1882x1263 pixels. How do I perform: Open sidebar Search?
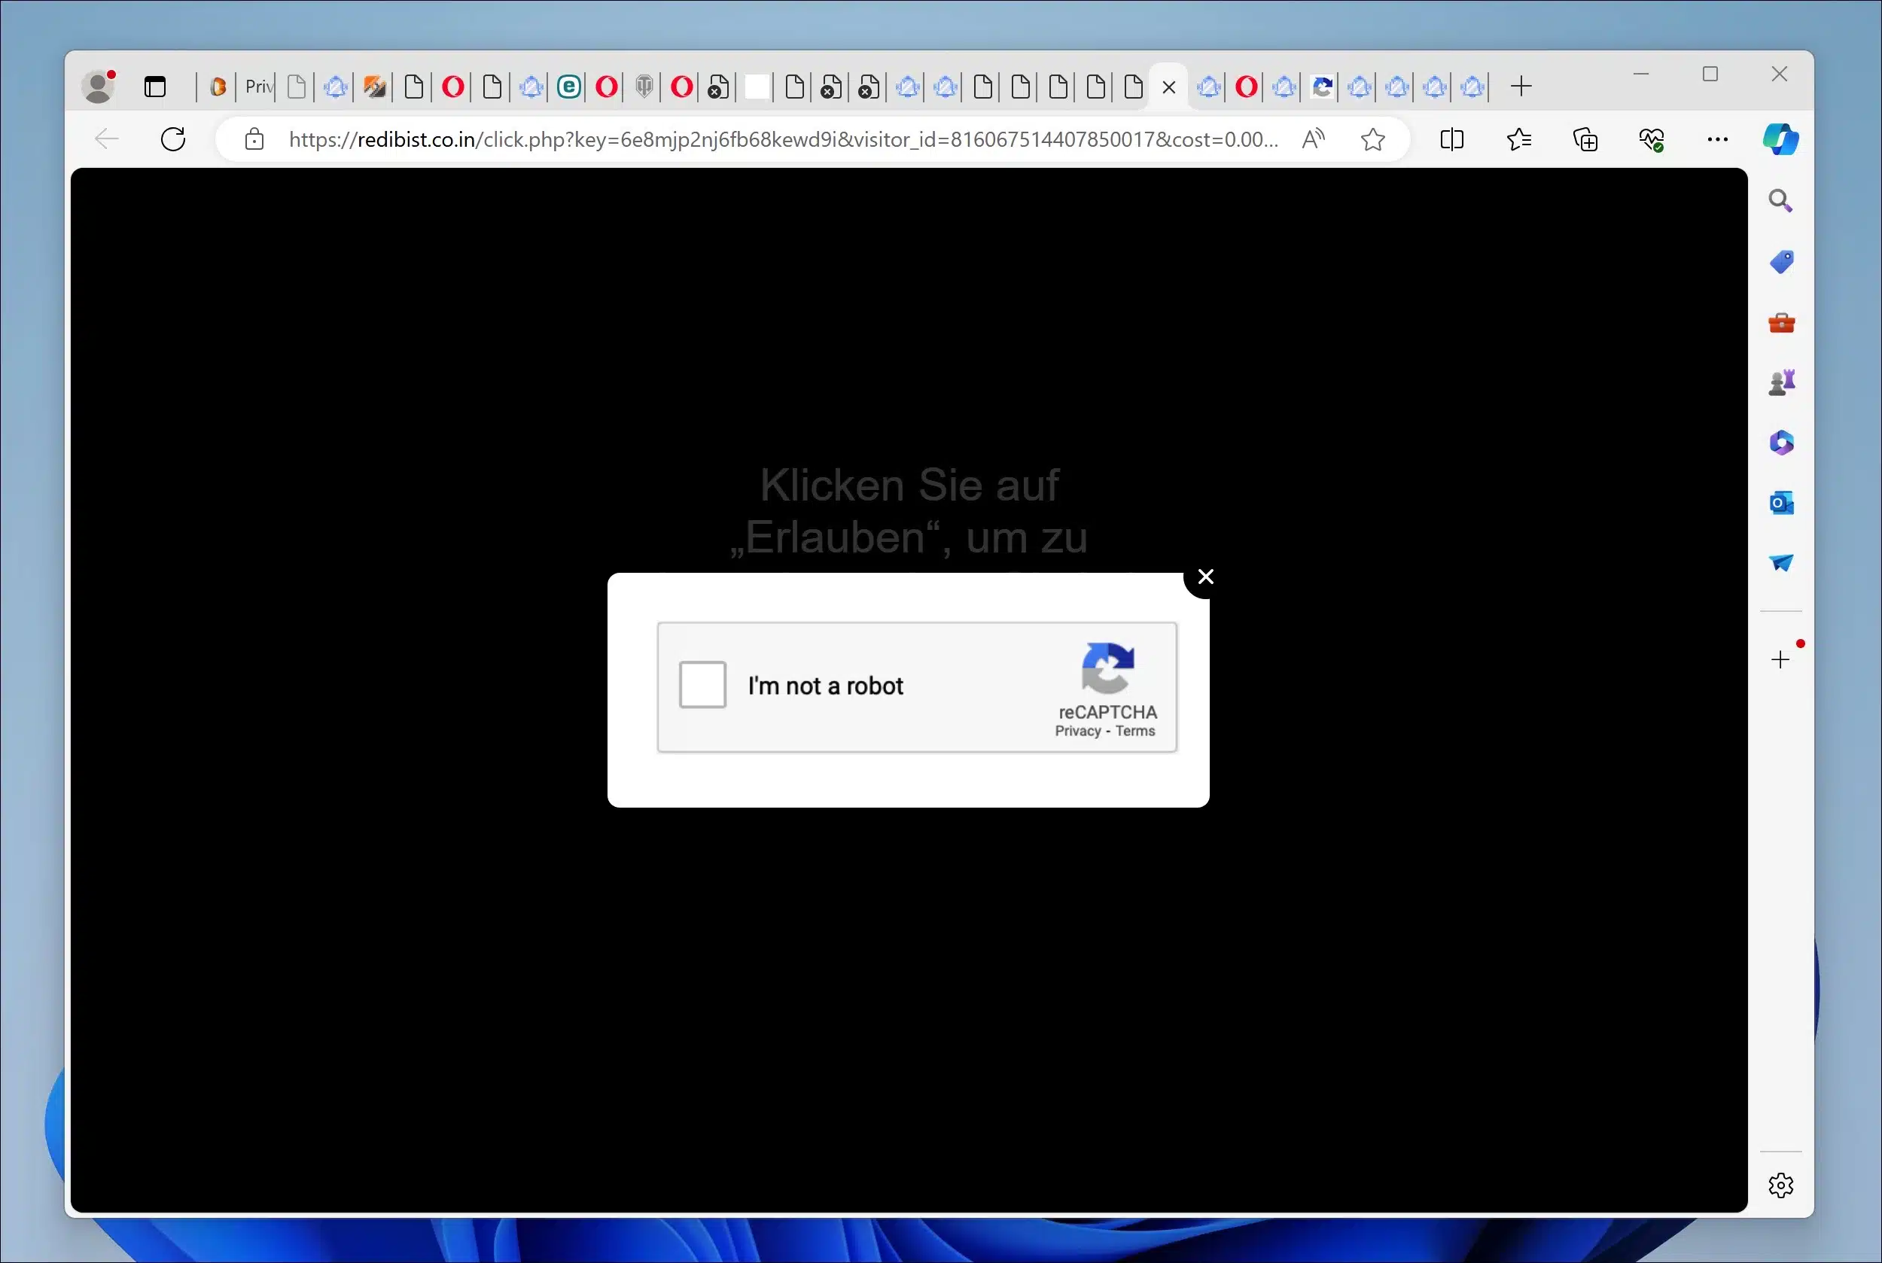tap(1780, 200)
